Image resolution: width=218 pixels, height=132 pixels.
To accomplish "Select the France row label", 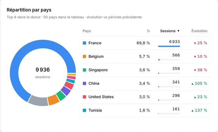I will pos(95,43).
